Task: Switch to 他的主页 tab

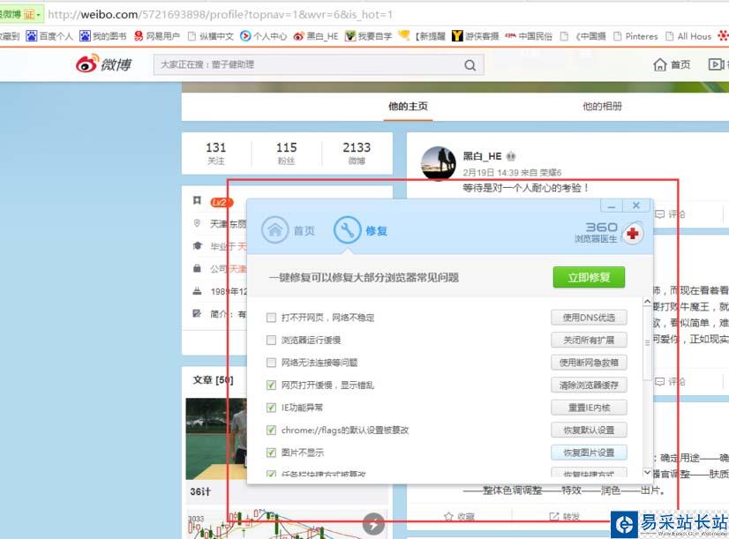Action: (408, 107)
